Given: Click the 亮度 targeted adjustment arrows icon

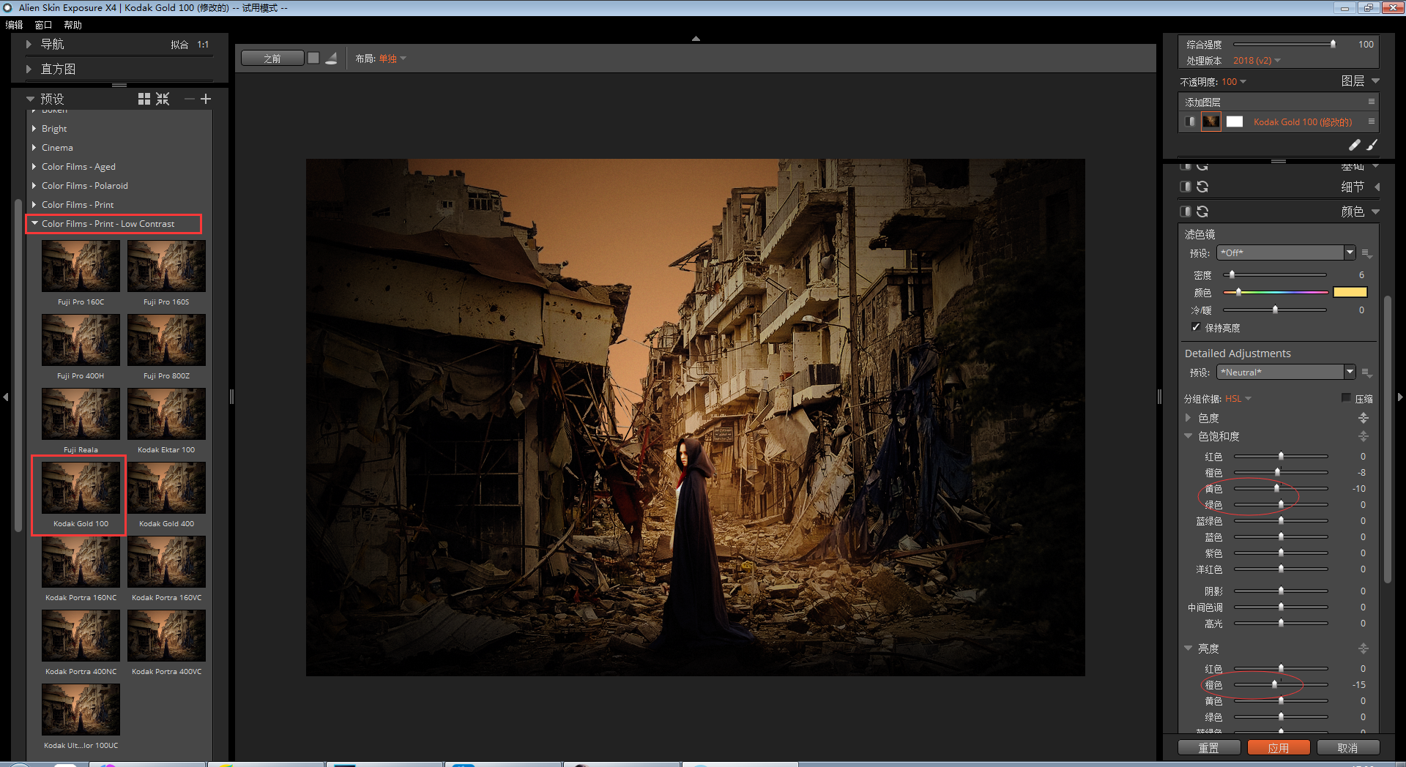Looking at the screenshot, I should [1364, 648].
